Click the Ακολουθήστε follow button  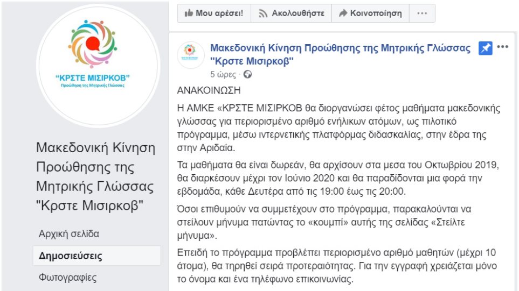pyautogui.click(x=291, y=13)
